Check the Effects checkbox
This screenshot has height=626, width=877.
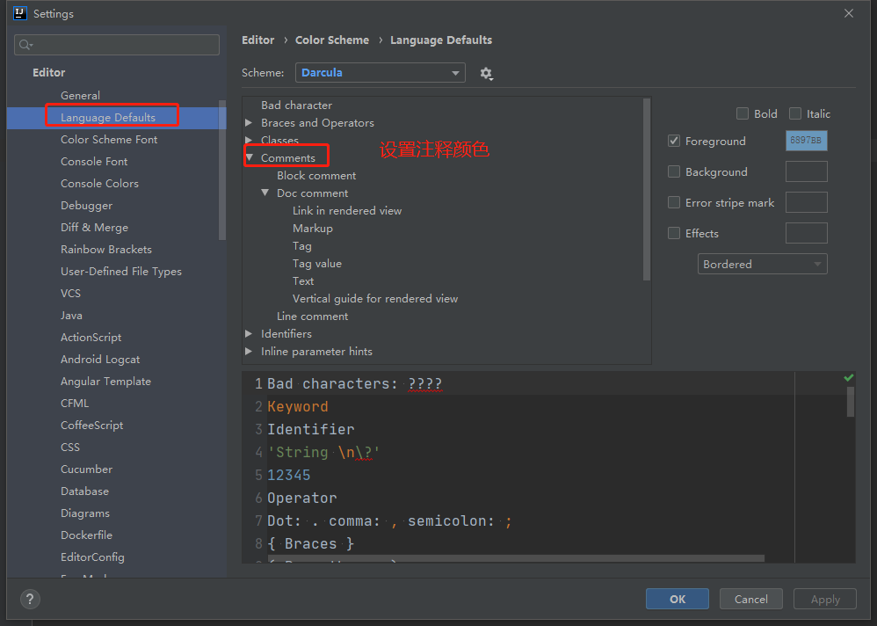click(x=674, y=233)
